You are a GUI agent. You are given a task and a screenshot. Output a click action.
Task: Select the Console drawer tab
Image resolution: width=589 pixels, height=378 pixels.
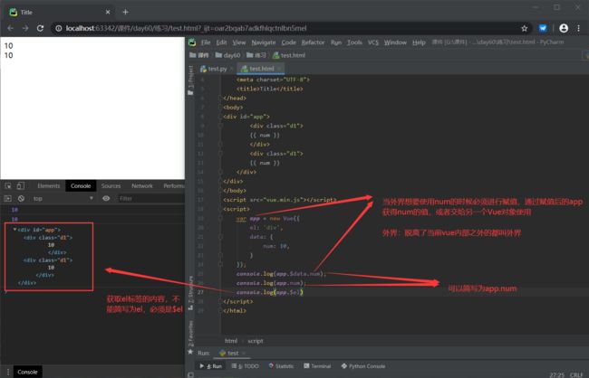tap(27, 372)
